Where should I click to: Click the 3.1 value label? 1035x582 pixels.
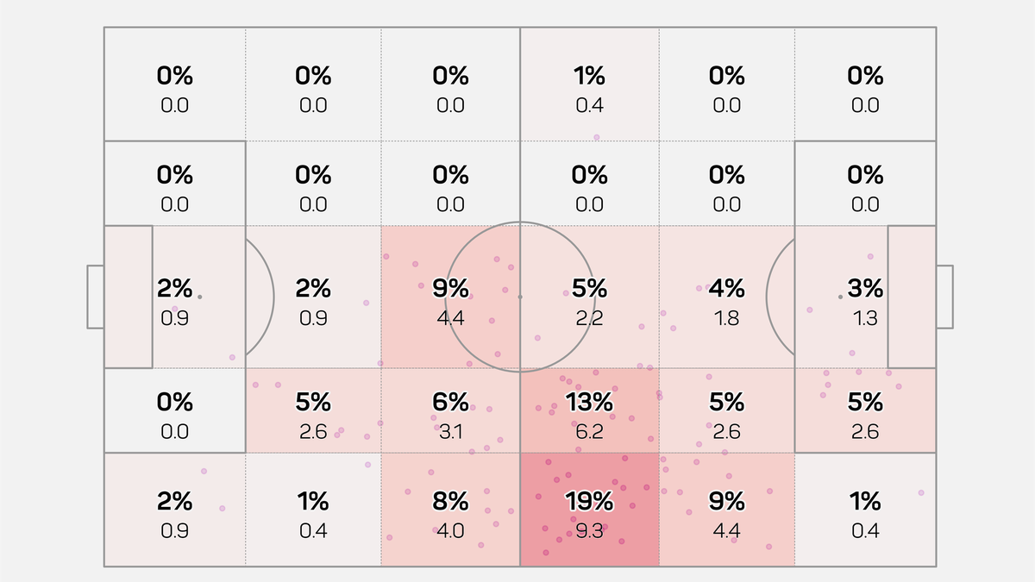pyautogui.click(x=450, y=432)
